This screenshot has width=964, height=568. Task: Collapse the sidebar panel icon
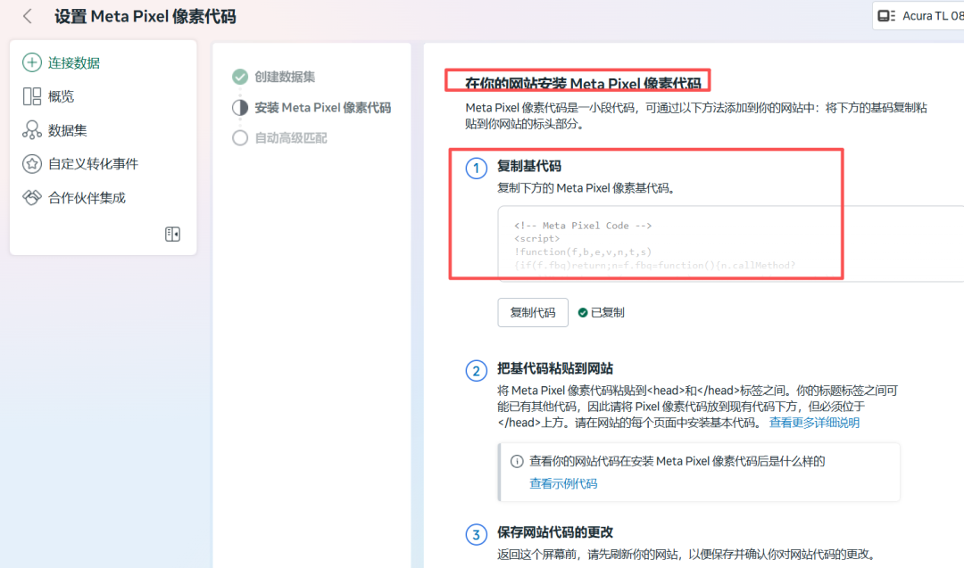(x=173, y=234)
